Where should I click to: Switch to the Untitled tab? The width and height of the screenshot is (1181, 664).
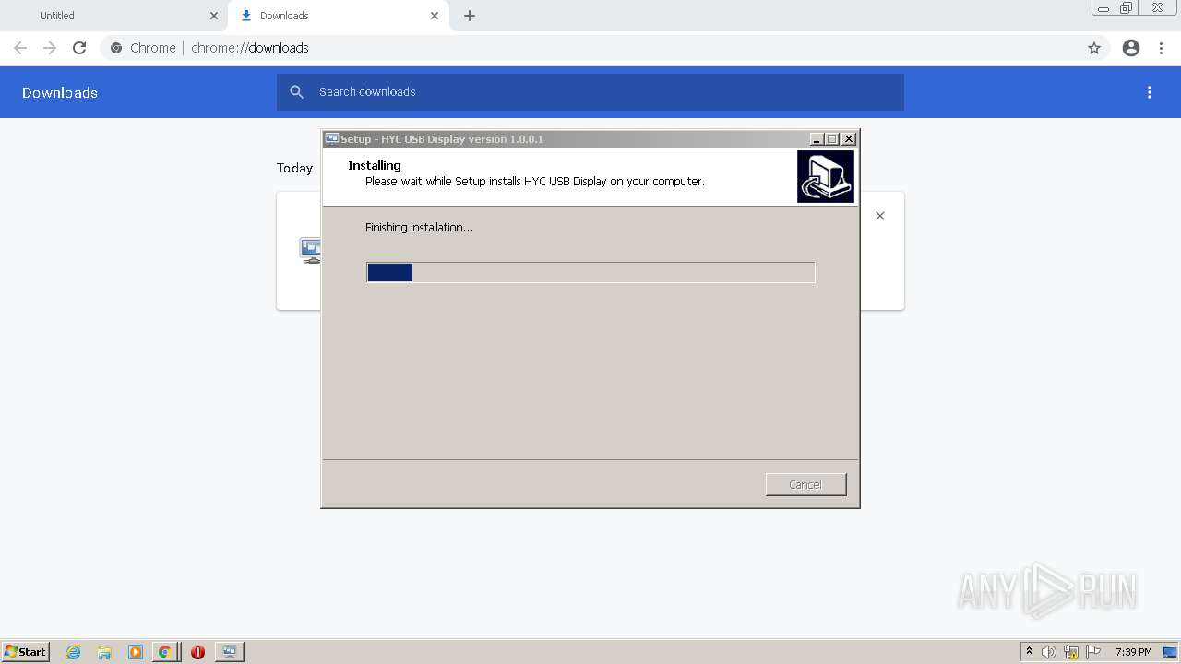115,16
